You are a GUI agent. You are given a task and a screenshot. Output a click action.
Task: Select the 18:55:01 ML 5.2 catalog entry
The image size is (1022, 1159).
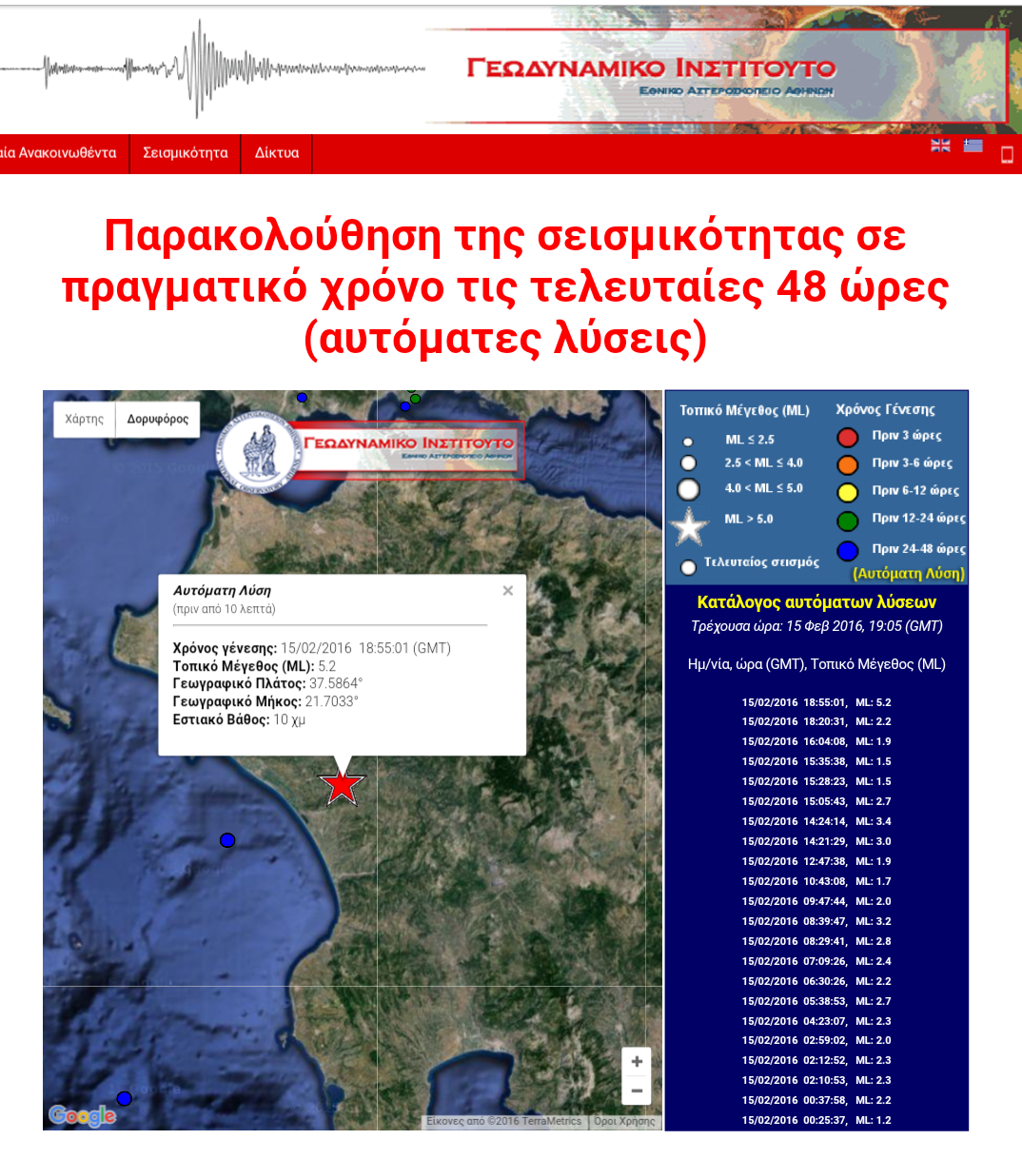point(816,702)
